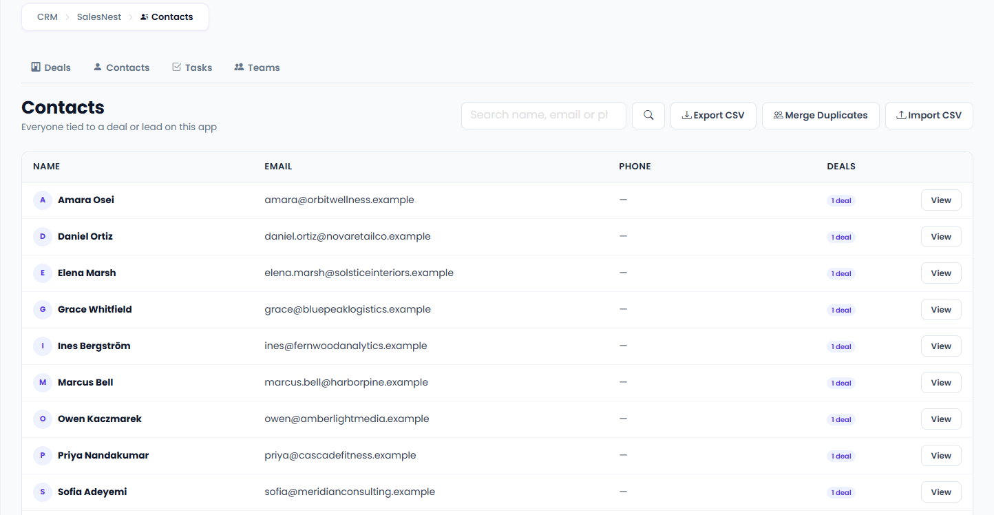Click Sofia Adeyemi's avatar icon
Viewport: 994px width, 515px height.
(x=43, y=492)
